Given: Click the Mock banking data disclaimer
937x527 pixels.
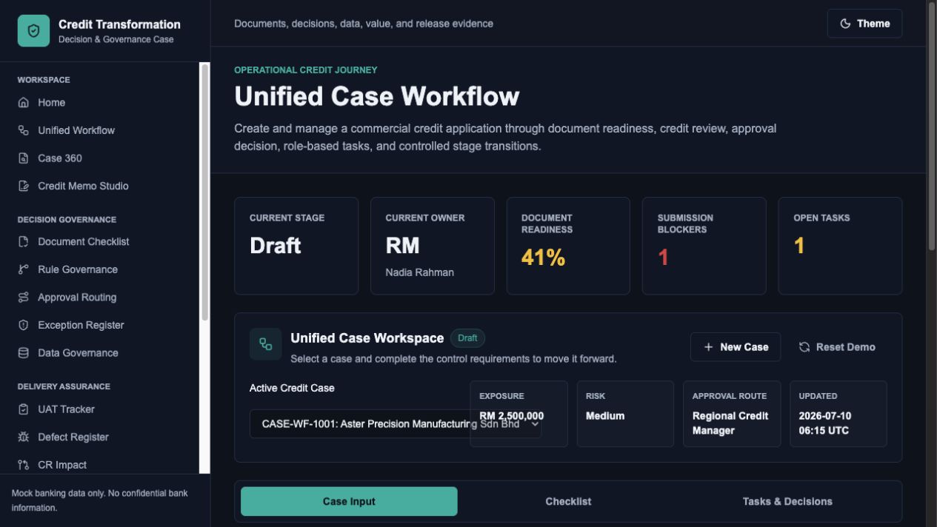Looking at the screenshot, I should click(x=100, y=500).
